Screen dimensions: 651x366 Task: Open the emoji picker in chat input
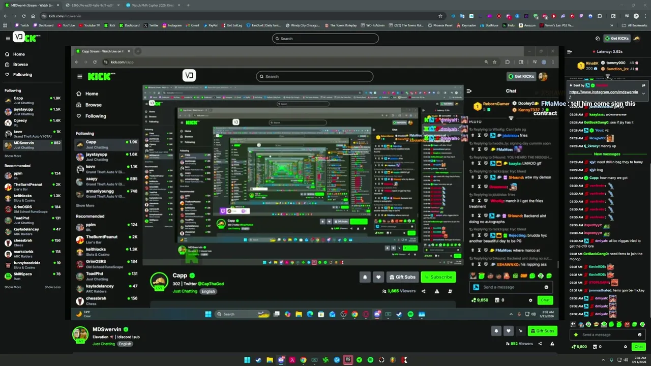(x=640, y=334)
